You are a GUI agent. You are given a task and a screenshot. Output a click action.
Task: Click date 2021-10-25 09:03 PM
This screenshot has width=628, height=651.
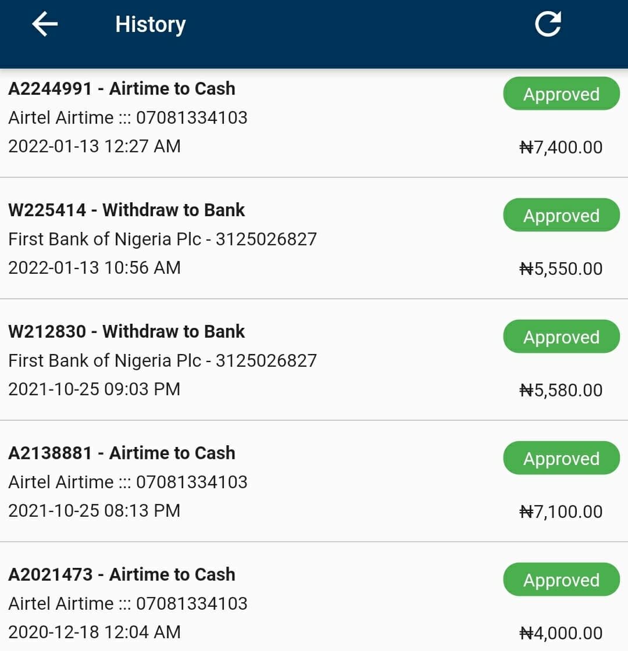tap(94, 389)
